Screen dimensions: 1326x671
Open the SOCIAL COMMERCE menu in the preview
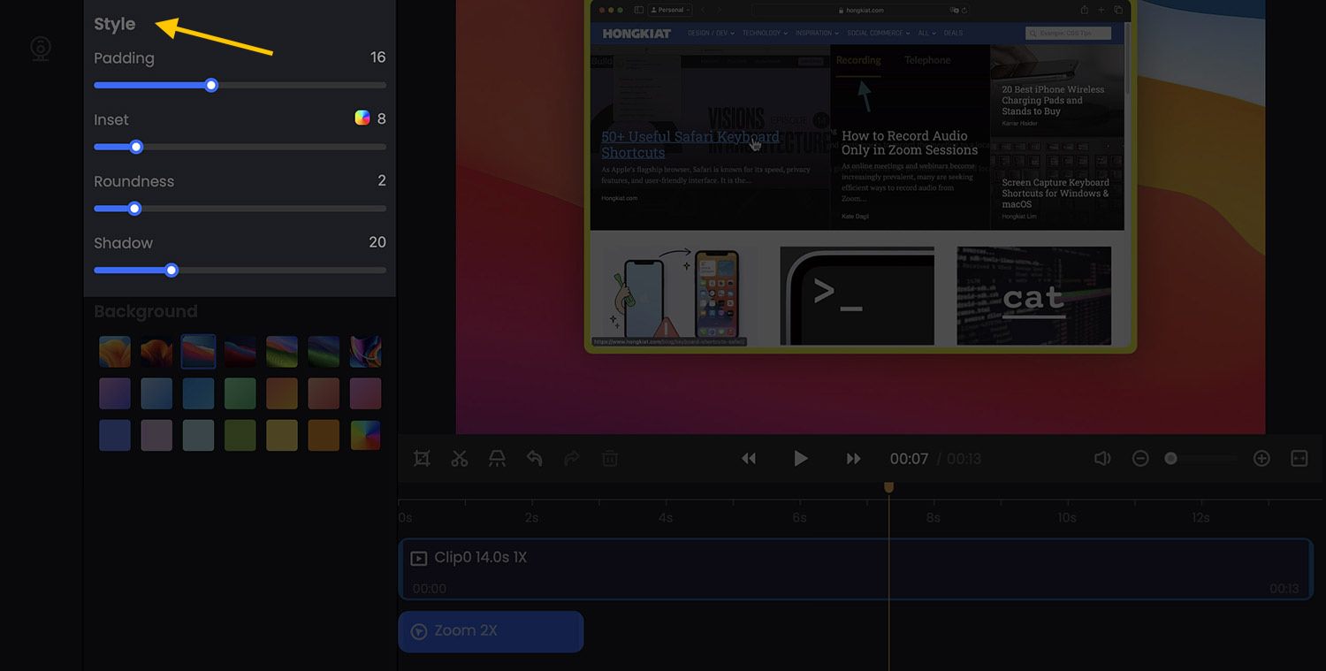878,33
